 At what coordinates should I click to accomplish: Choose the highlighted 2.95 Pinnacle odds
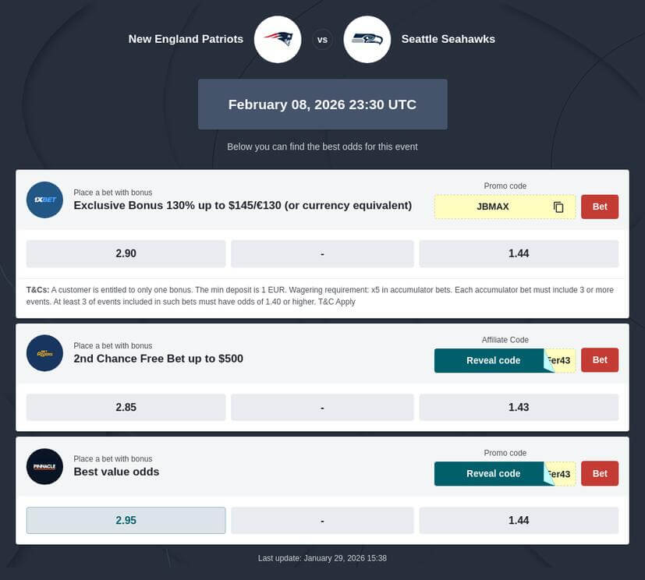pos(126,520)
